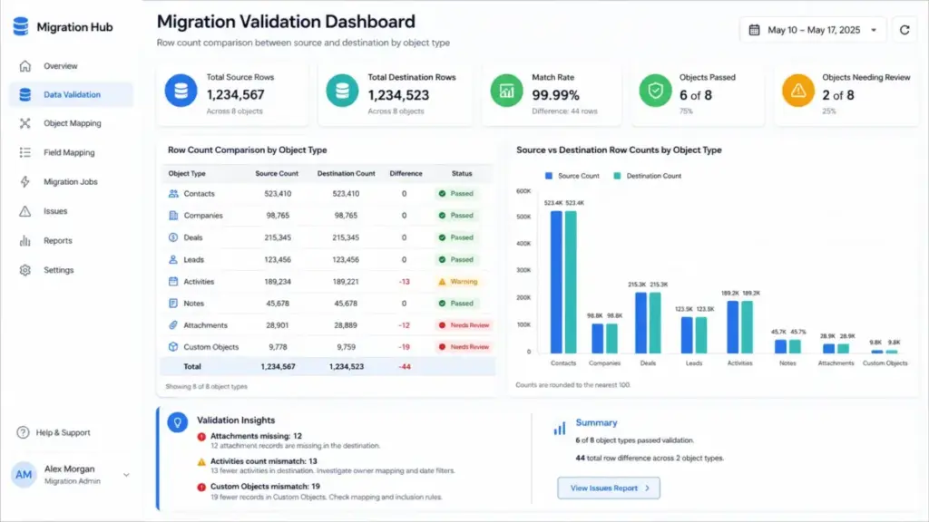Open the date range dropdown

coord(812,30)
